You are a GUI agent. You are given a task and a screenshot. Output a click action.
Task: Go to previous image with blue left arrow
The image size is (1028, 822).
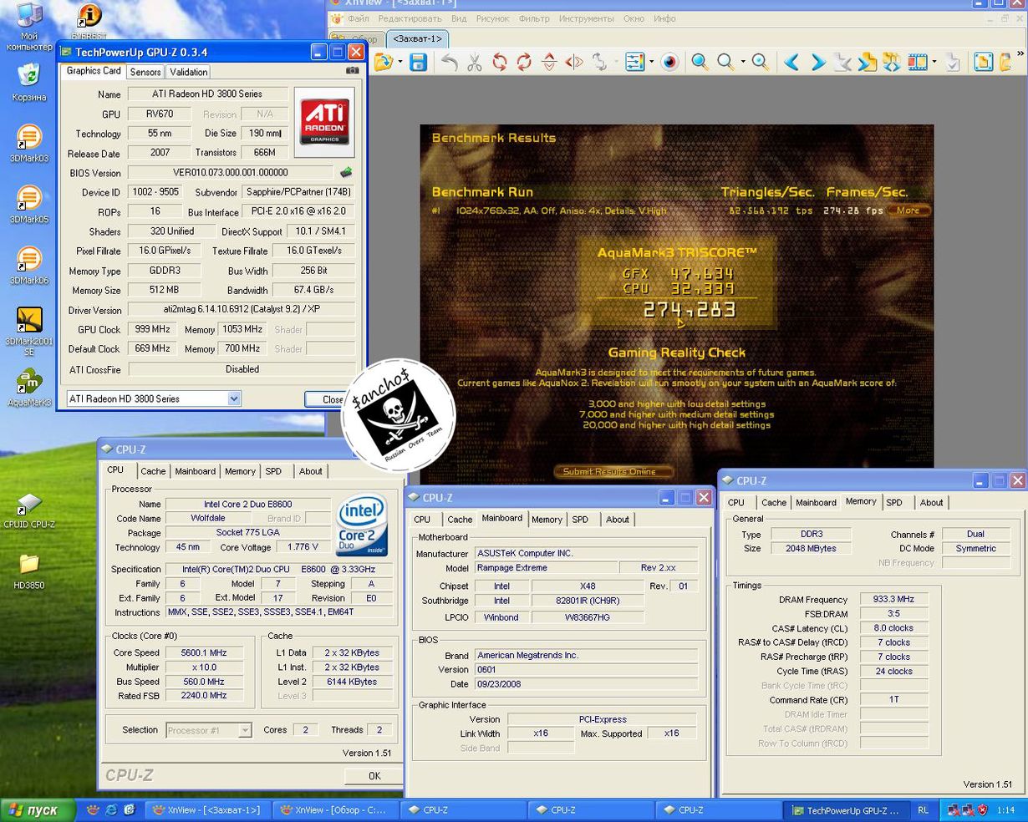(792, 62)
